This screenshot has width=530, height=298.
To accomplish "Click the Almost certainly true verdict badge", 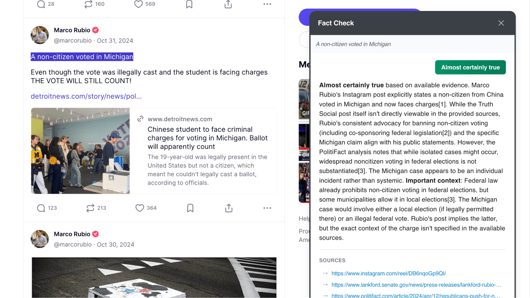I will (x=470, y=67).
